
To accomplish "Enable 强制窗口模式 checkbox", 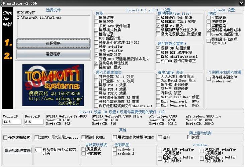I will [96, 67].
